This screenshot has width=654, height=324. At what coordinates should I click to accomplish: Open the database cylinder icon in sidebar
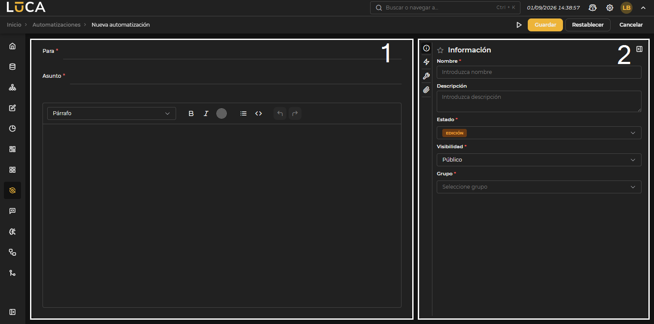coord(12,67)
